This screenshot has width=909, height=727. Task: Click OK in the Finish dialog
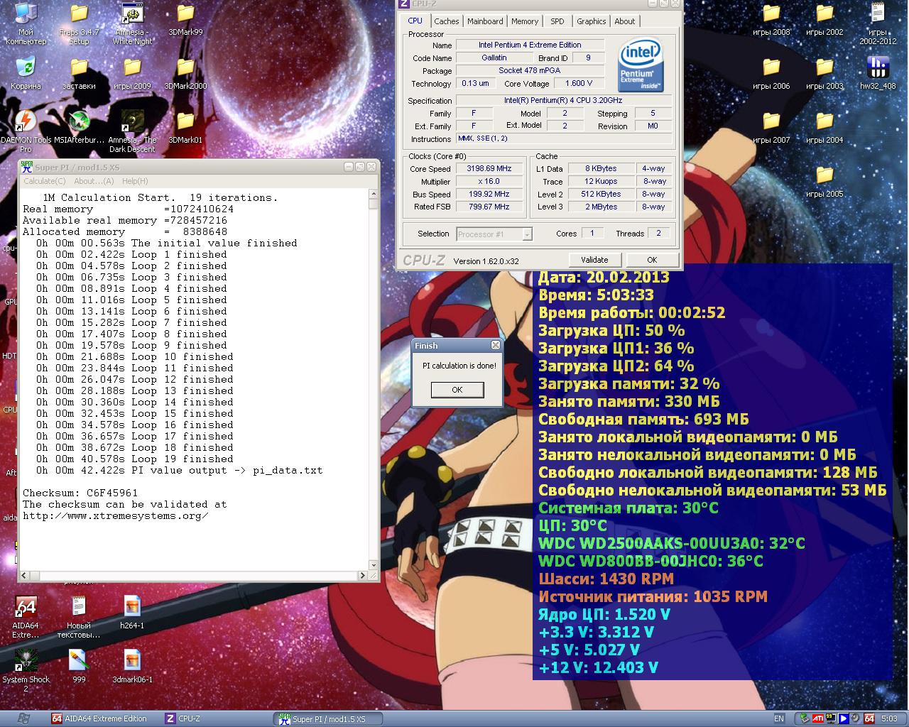[x=457, y=390]
